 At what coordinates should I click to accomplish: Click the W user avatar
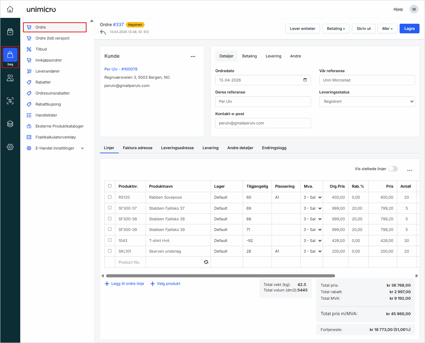tap(414, 9)
